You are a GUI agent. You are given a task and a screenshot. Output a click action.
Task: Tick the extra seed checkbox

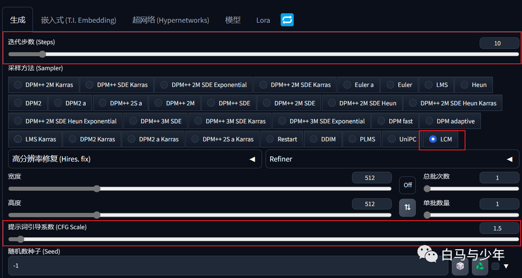[x=495, y=266]
